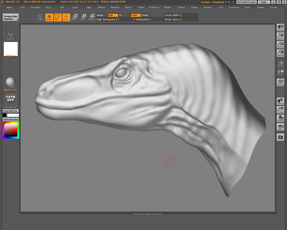Select the Scale gyro icon in top shelf
The image size is (287, 230).
[x=83, y=17]
